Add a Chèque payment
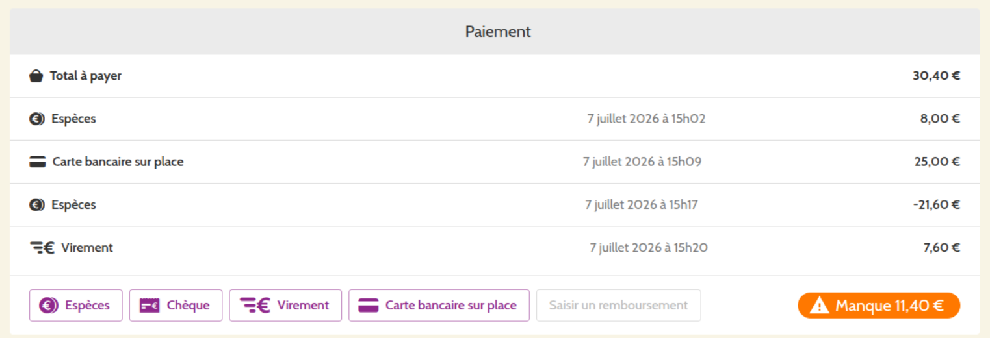Viewport: 990px width, 338px height. (176, 306)
